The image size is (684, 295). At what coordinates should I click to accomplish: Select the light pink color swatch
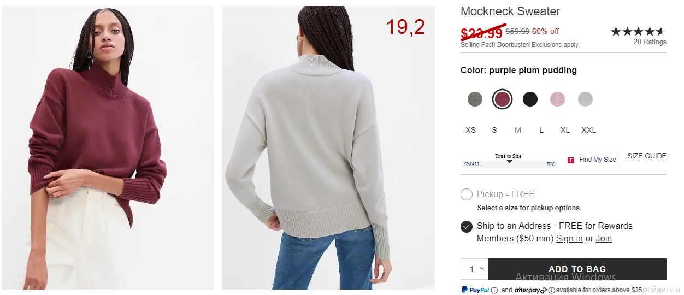(x=557, y=99)
